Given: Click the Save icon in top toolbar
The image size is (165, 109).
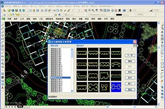Looking at the screenshot, I should (x=37, y=10).
